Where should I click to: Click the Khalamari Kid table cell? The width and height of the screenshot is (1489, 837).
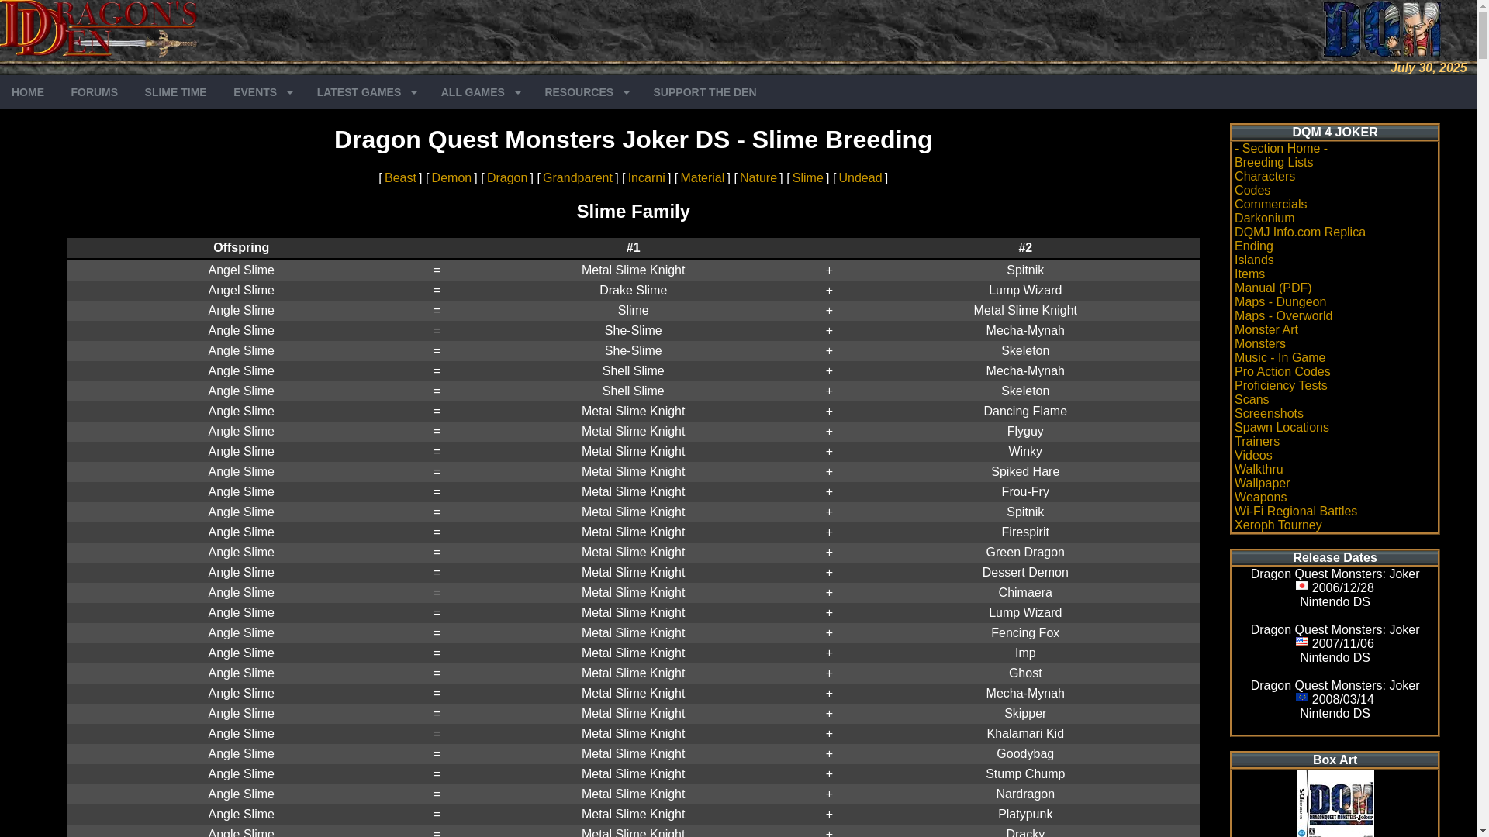1025,734
